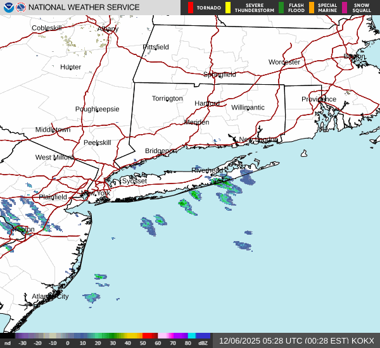Click the Riverhead label on Long Island

[206, 170]
